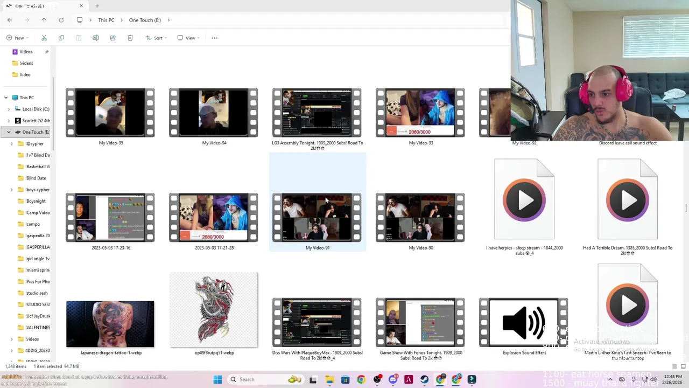The image size is (689, 388).
Task: Click the Delete trash icon in toolbar
Action: tap(130, 38)
